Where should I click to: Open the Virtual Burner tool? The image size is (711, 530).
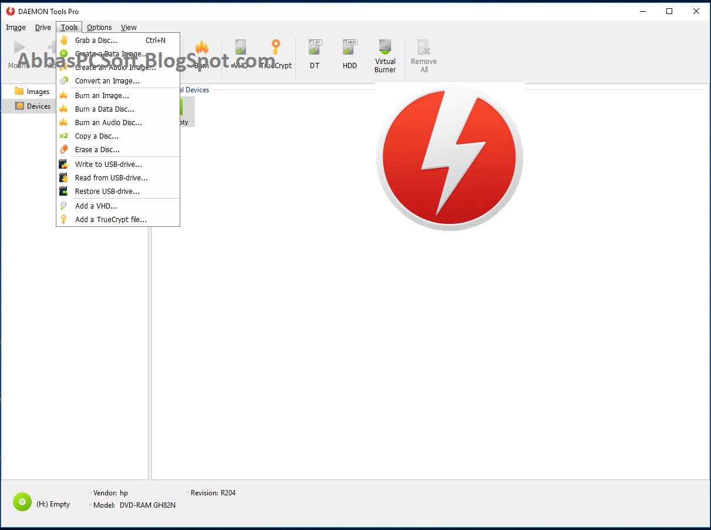(385, 56)
